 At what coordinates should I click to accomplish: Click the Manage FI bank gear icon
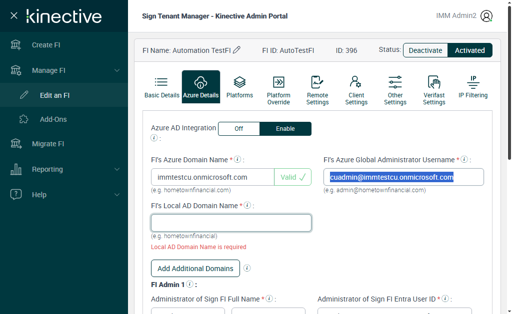pyautogui.click(x=15, y=70)
